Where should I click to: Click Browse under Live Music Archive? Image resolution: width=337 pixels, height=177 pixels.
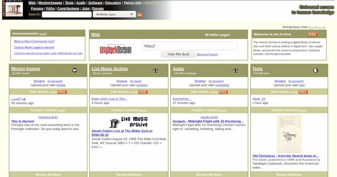[x=122, y=81]
